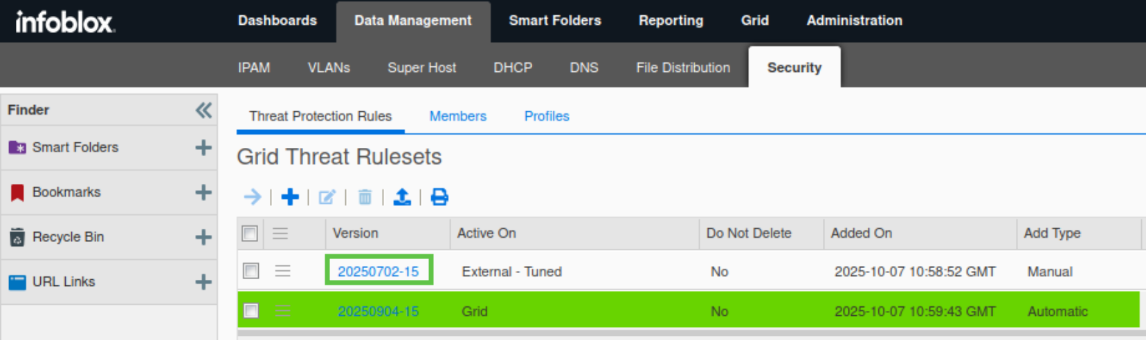Click the Edit pencil icon in toolbar
Image resolution: width=1146 pixels, height=340 pixels.
[327, 197]
